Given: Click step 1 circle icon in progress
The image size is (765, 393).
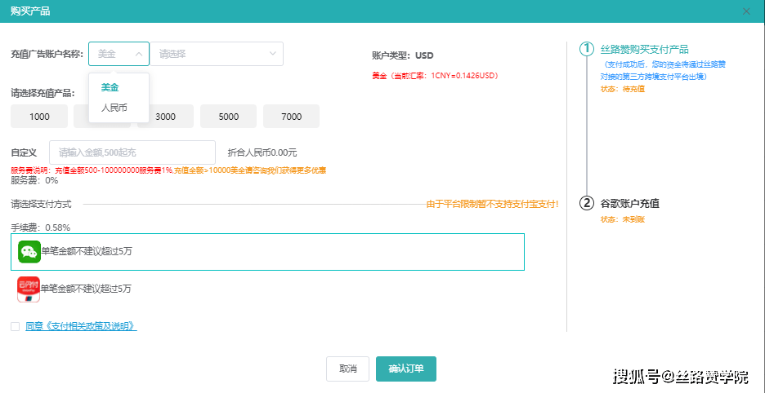Looking at the screenshot, I should pos(586,49).
